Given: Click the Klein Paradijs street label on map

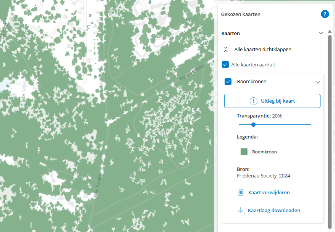Looking at the screenshot, I should pos(98,186).
